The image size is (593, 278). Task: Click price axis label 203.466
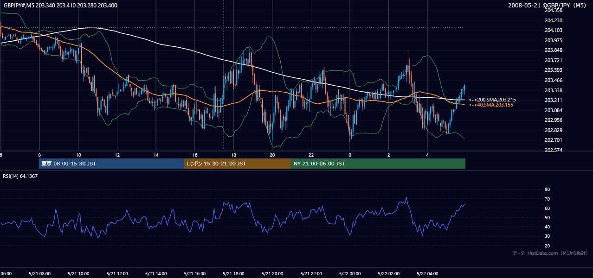click(553, 80)
